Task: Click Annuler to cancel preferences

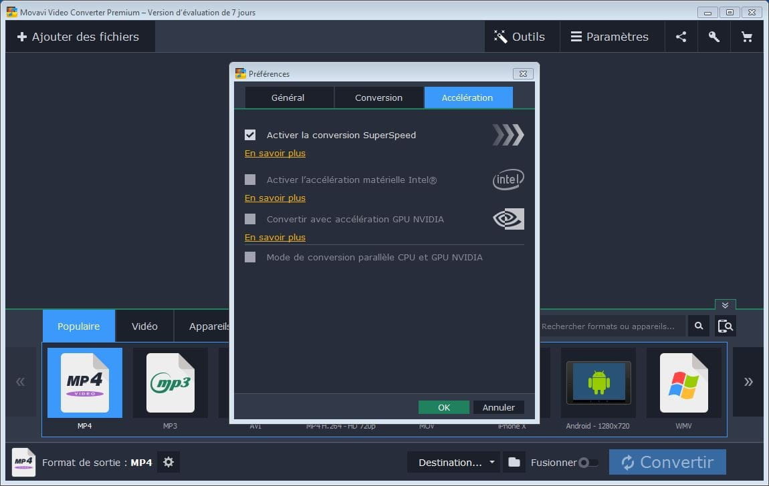Action: 498,407
